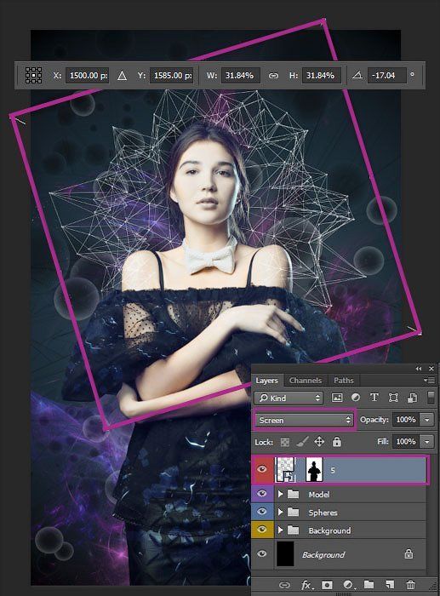Click the height percentage field

pos(322,75)
